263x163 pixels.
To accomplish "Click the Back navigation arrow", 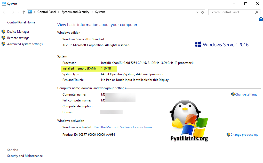I will pos(5,12).
